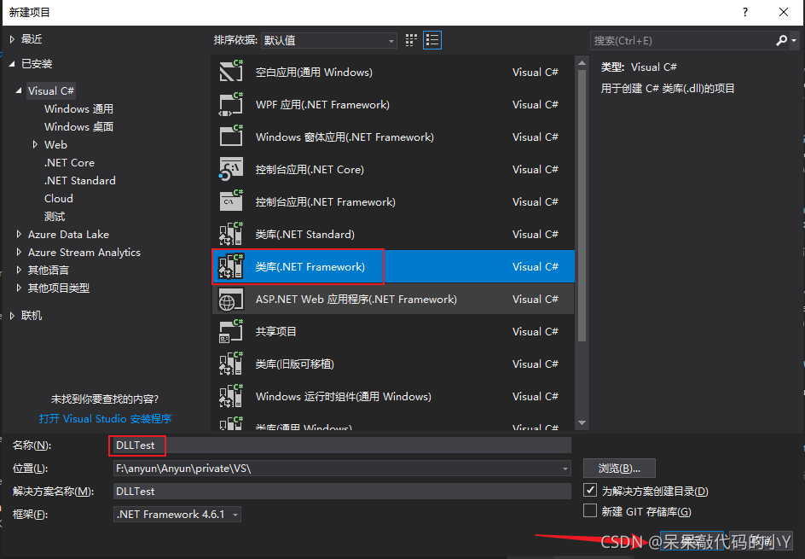Viewport: 805px width, 559px height.
Task: Select the .NET Standard category
Action: (79, 181)
